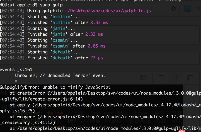Click 'cssmin' in the Finished line
Viewport: 201px width, 132px height.
(x=60, y=46)
